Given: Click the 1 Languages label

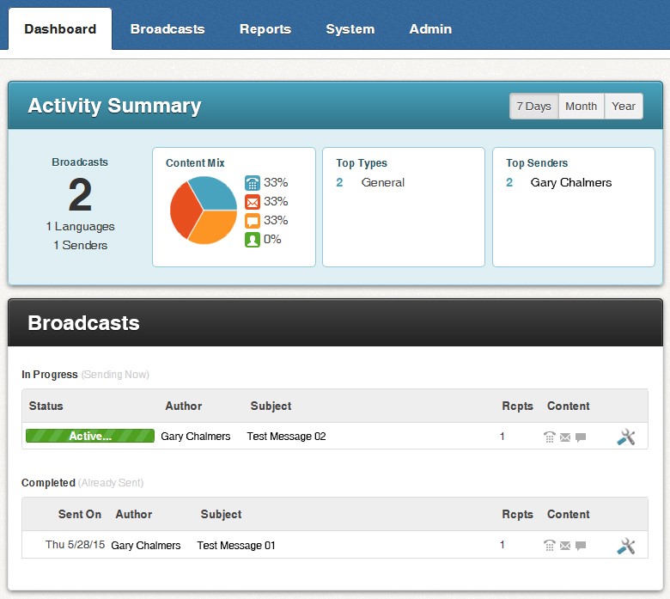Looking at the screenshot, I should click(x=81, y=226).
